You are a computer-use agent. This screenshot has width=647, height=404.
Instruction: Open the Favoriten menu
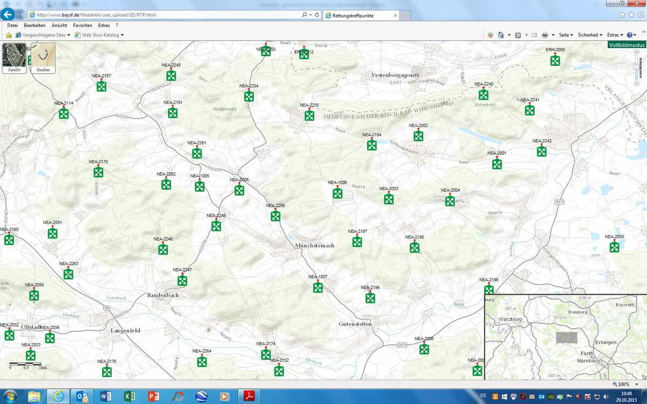point(82,25)
